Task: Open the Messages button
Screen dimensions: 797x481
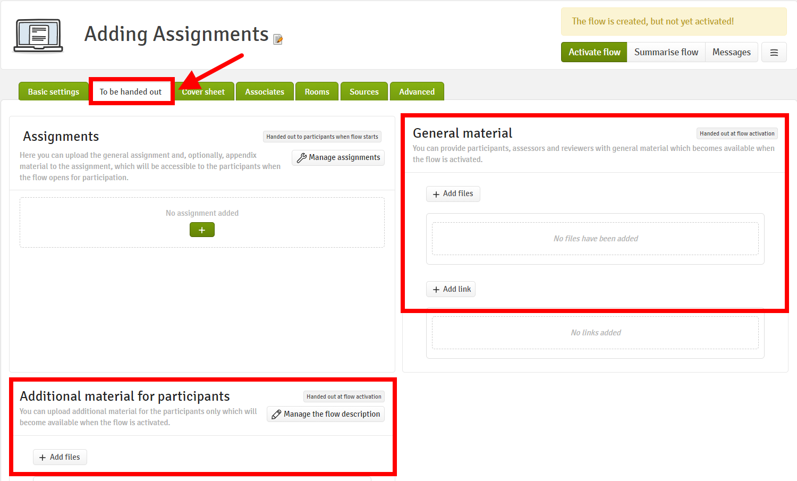Action: click(x=731, y=52)
